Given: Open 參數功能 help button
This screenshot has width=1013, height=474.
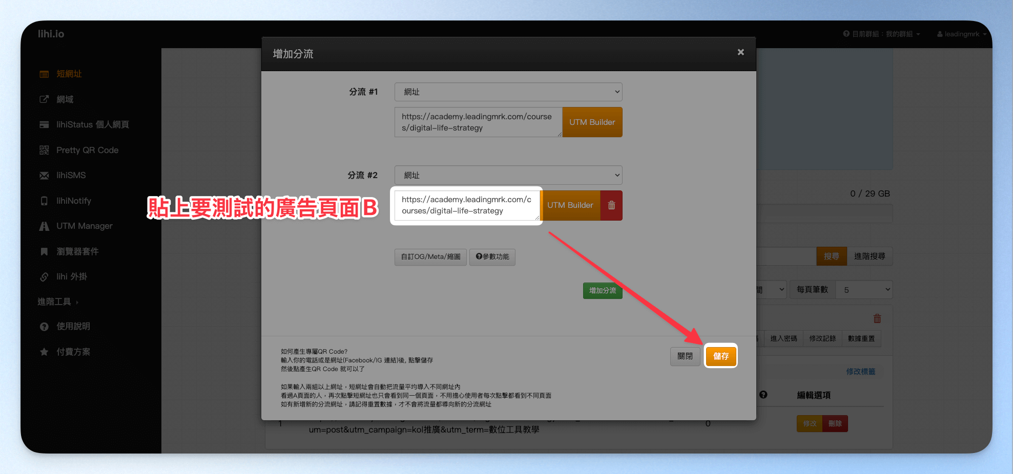Looking at the screenshot, I should (x=492, y=256).
